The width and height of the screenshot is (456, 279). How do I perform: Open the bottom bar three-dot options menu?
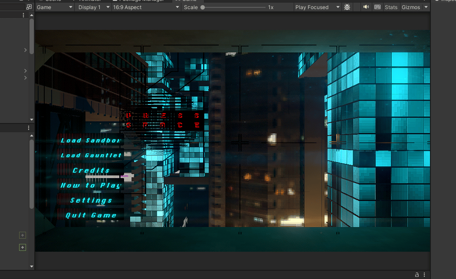(424, 275)
